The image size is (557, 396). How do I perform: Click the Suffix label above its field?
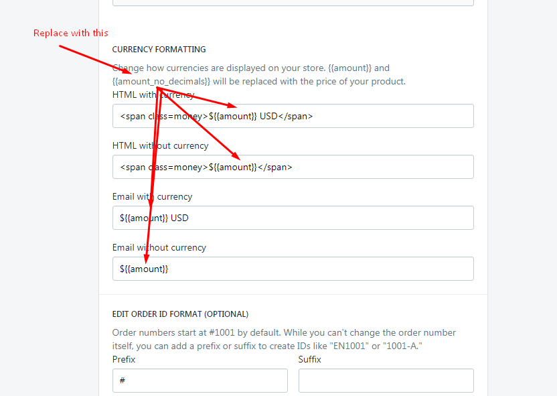pyautogui.click(x=310, y=359)
